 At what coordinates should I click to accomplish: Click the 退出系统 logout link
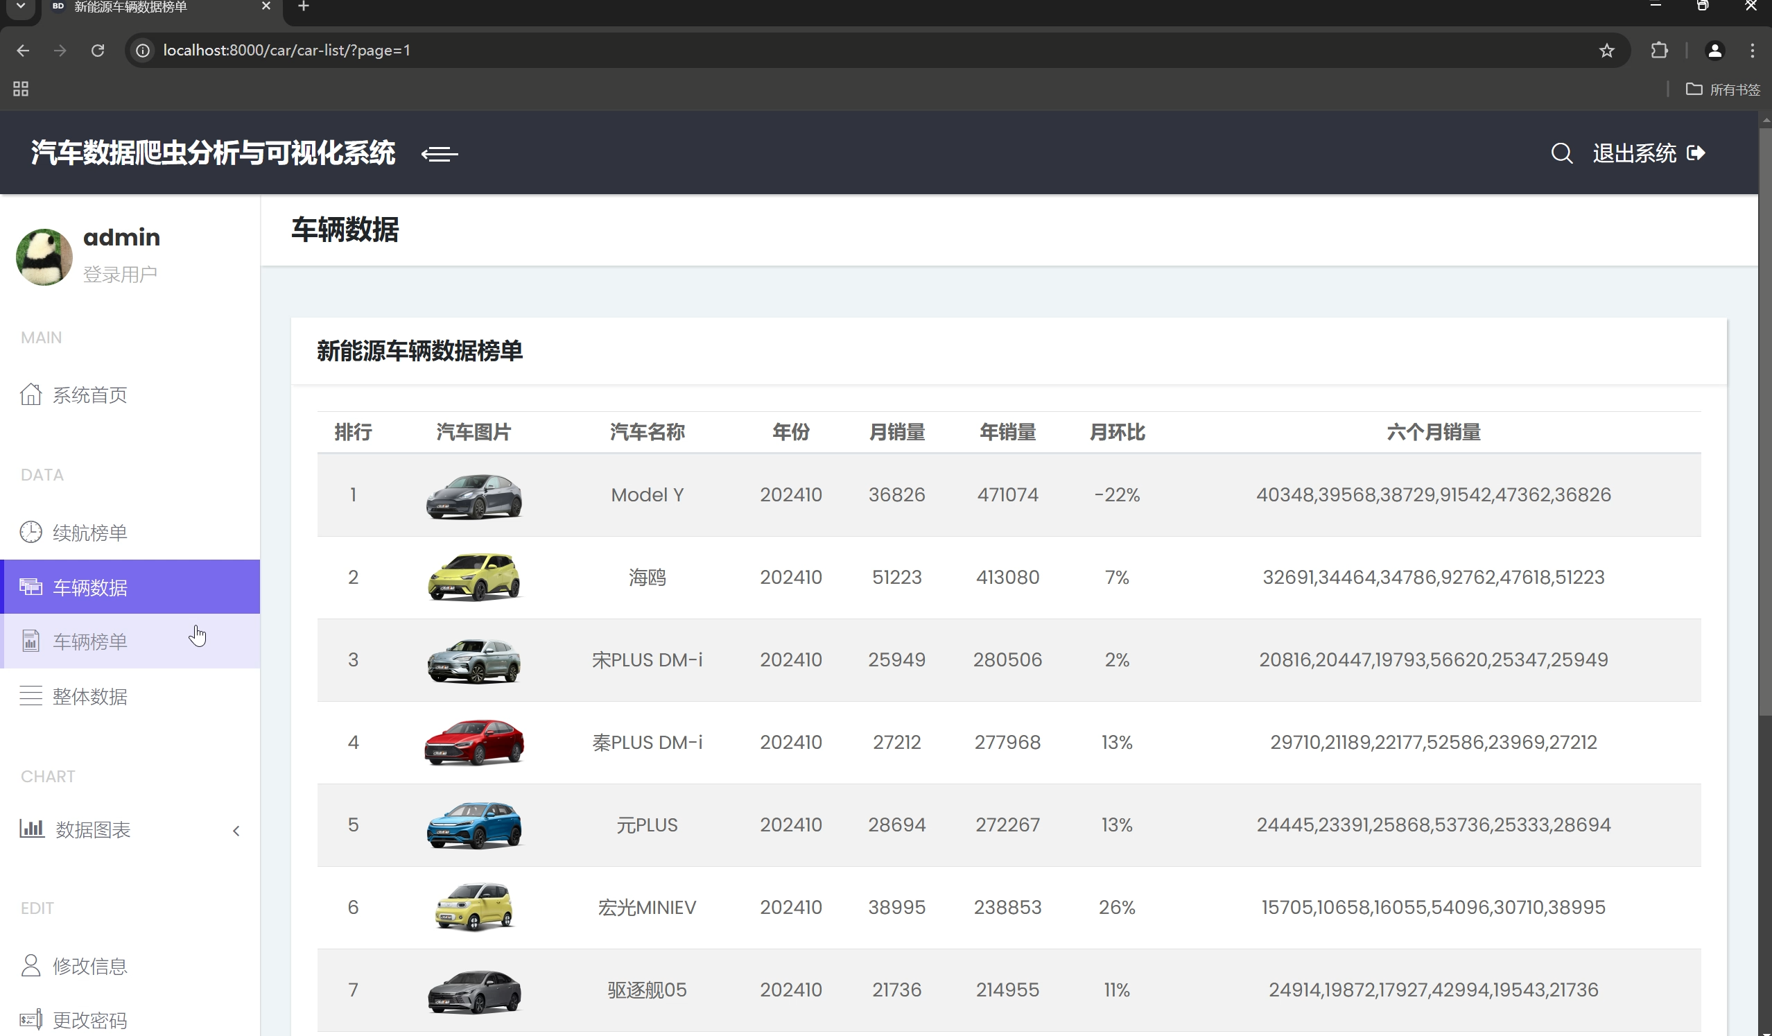[1634, 153]
